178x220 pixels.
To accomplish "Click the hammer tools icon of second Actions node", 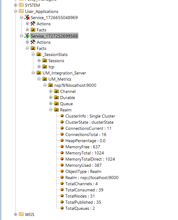I will click(x=33, y=42).
